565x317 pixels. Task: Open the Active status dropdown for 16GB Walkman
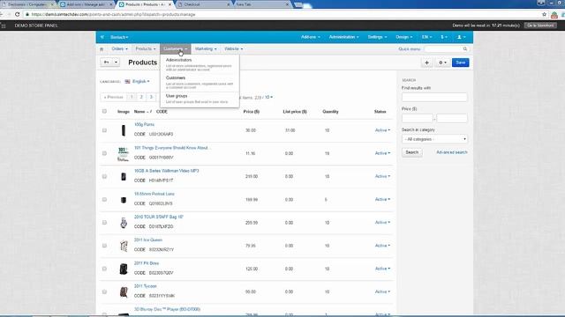click(382, 176)
